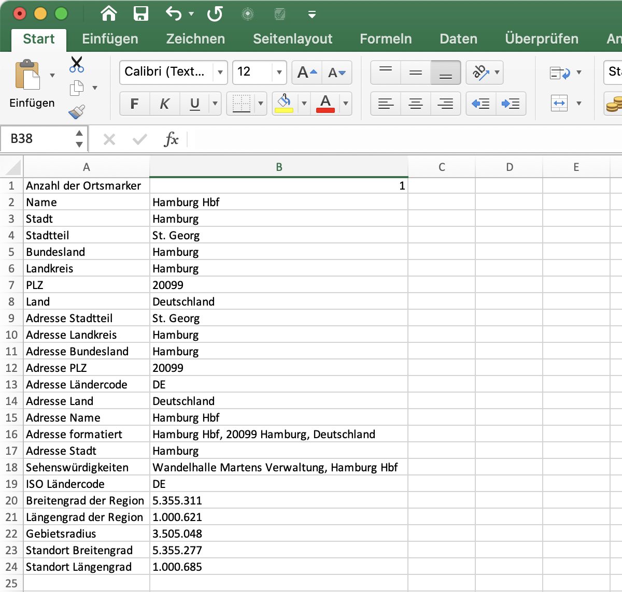Toggle underline formatting (U)
622x592 pixels.
click(195, 104)
